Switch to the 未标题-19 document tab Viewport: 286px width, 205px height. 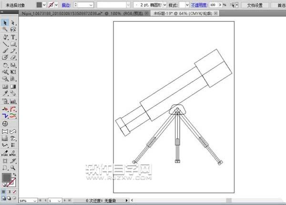pos(183,13)
